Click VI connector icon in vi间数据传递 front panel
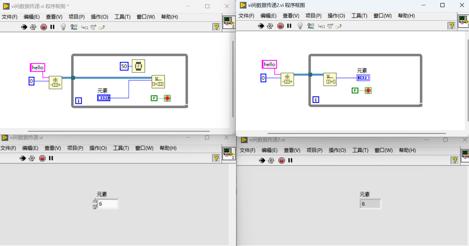 click(229, 153)
